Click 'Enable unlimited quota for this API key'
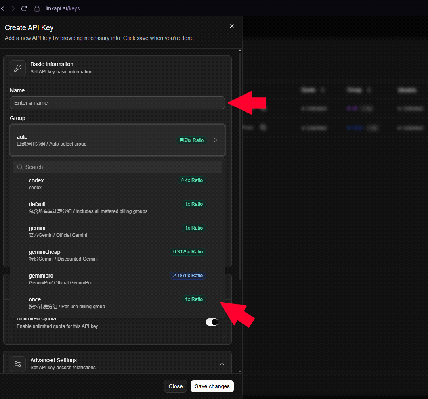Viewport: 428px width, 399px height. [57, 326]
